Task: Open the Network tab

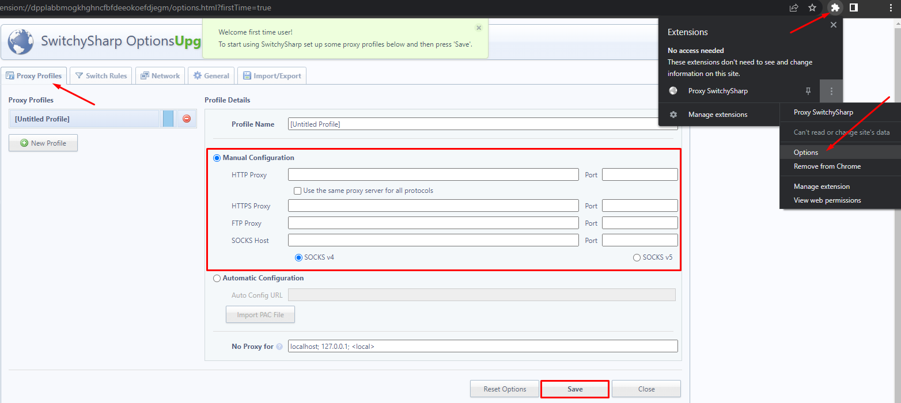Action: coord(160,75)
